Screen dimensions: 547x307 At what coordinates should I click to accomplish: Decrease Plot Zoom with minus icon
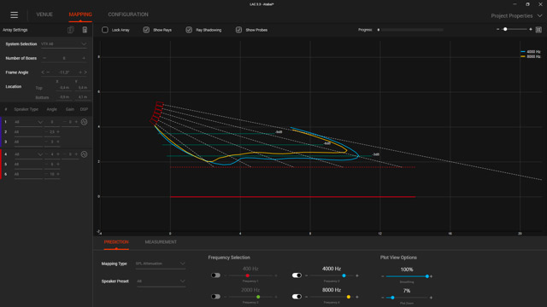(x=383, y=298)
